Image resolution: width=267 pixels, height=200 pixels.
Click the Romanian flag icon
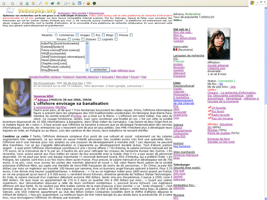coord(175,50)
